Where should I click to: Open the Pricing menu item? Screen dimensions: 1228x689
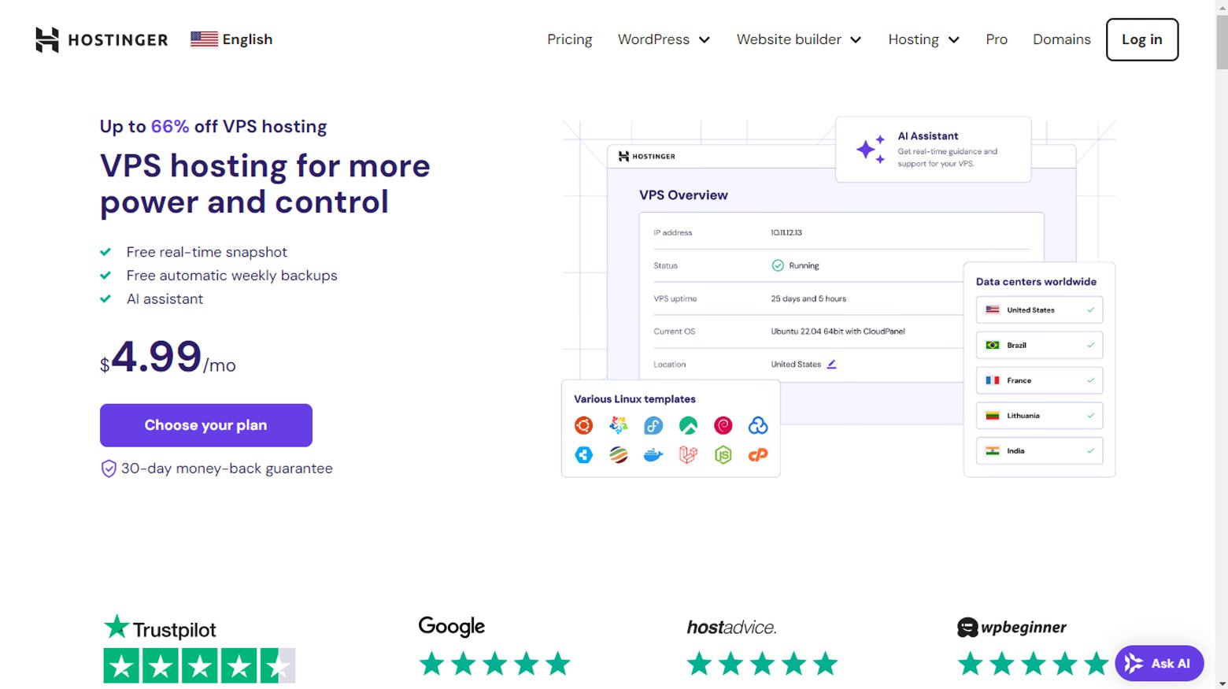[x=570, y=39]
